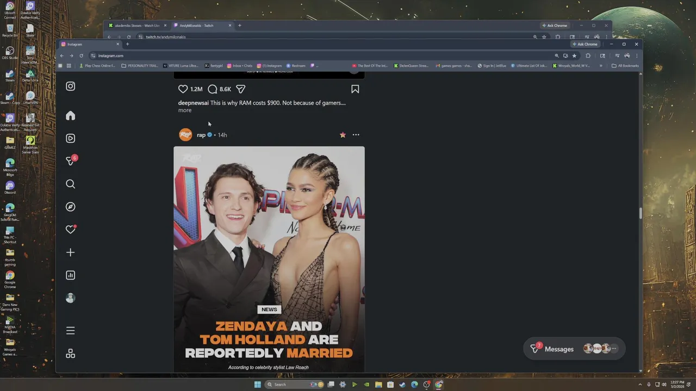Open the All Bookmarks folder
The height and width of the screenshot is (391, 696).
coord(625,66)
